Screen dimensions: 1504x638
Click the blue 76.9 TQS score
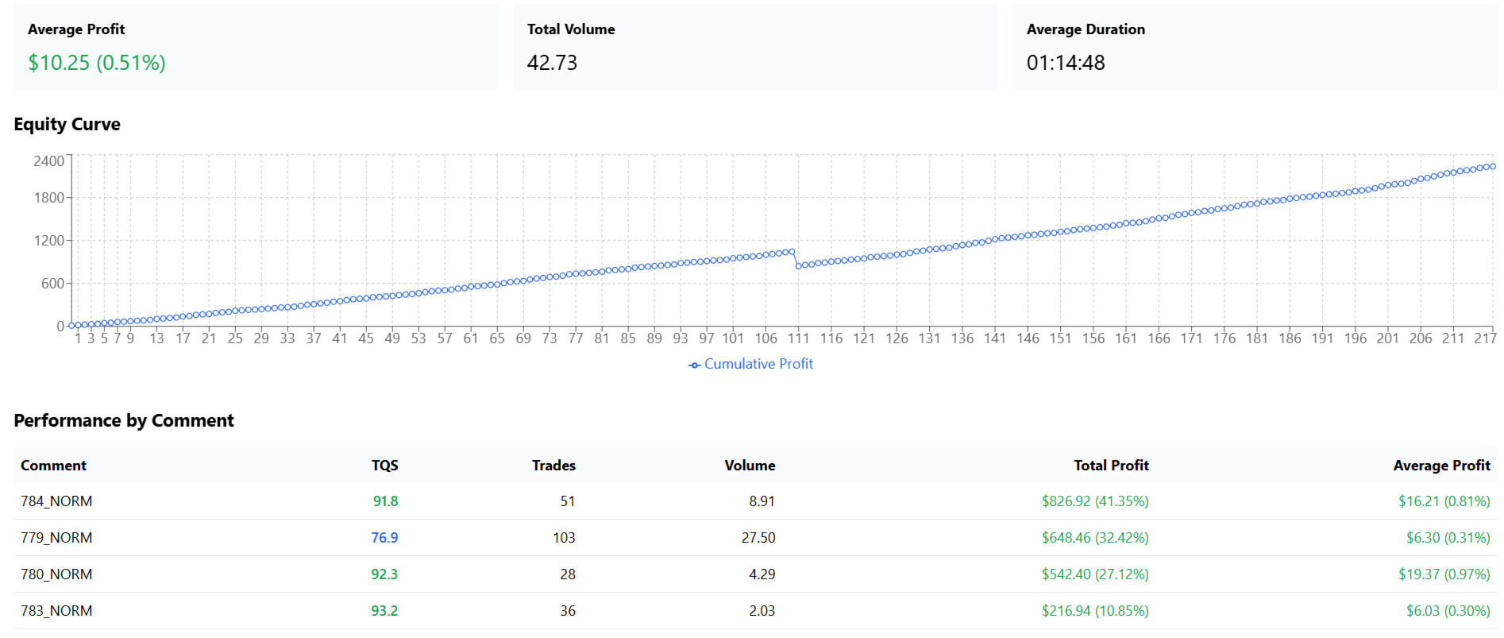pyautogui.click(x=384, y=538)
